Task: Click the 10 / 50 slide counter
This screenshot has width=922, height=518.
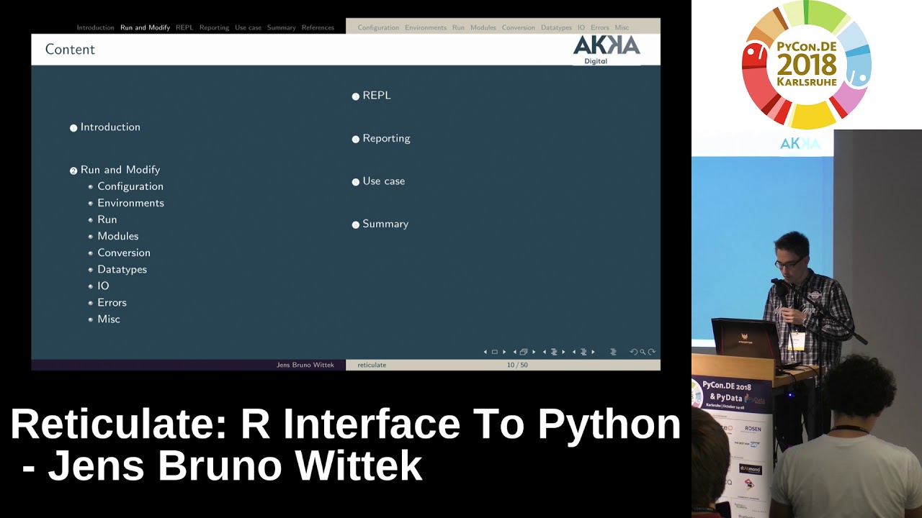Action: [x=517, y=365]
